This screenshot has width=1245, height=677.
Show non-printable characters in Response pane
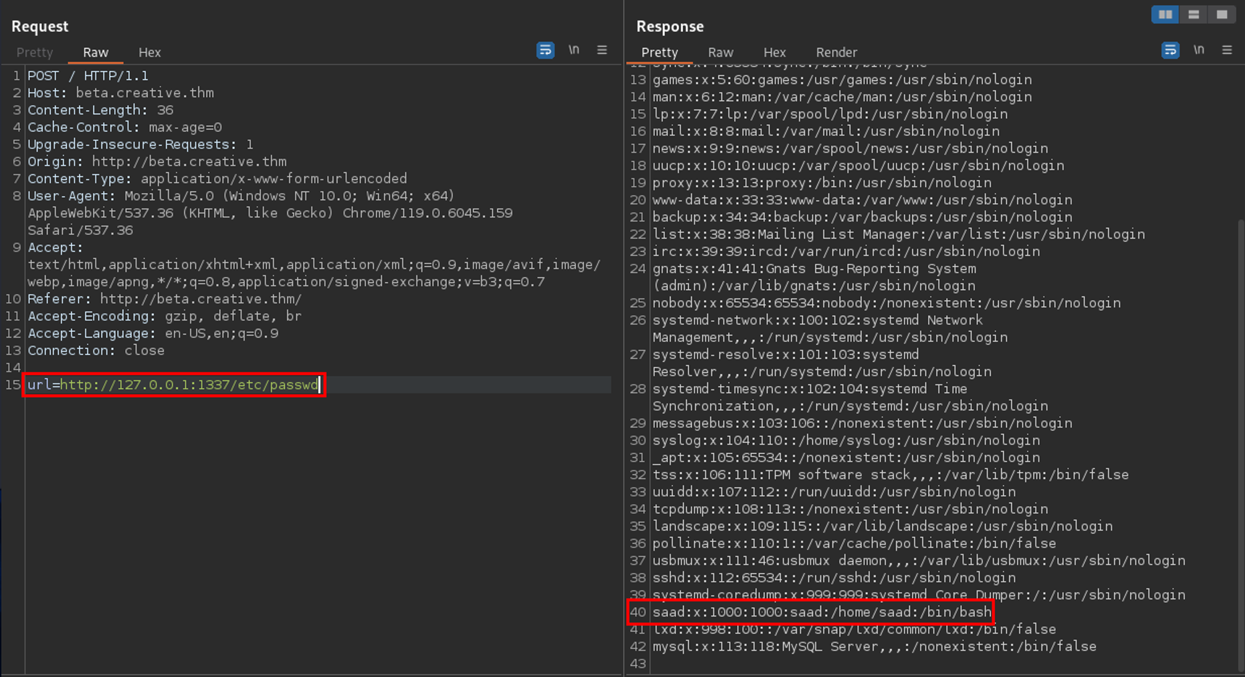(1198, 50)
